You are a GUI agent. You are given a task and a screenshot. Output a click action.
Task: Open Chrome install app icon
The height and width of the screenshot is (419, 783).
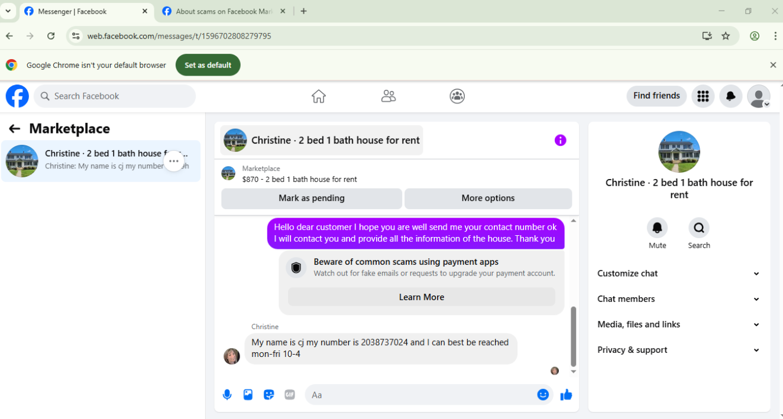click(707, 36)
